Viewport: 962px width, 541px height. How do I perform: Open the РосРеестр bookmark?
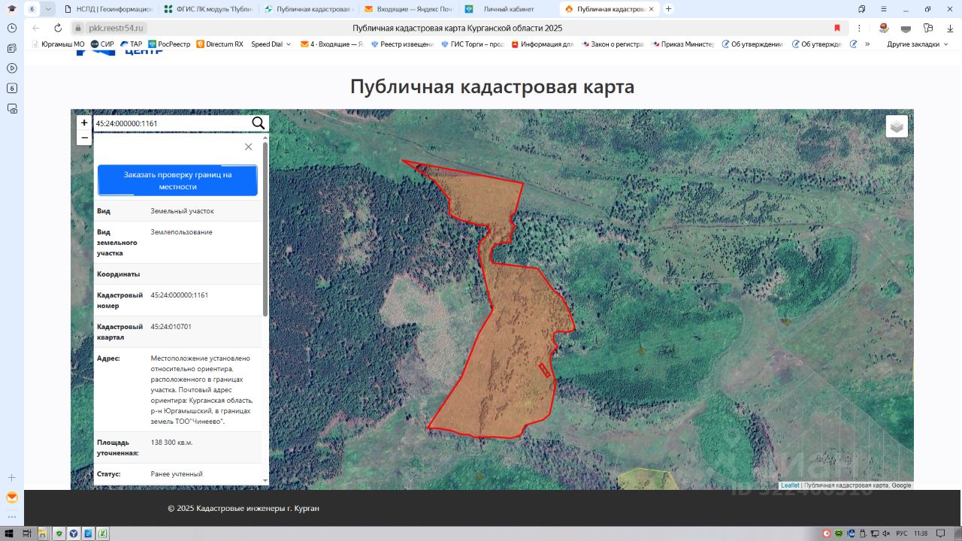click(169, 44)
